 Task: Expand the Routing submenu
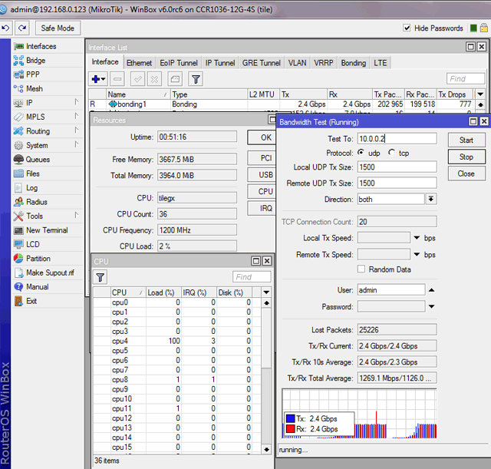coord(77,130)
